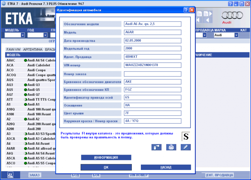Click the gearbox code field FGZ
Screen dimensions: 251x180
pos(152,90)
